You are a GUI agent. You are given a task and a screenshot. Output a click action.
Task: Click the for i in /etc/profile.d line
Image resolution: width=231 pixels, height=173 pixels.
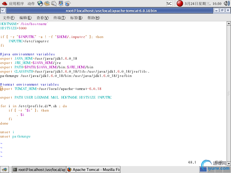point(33,106)
